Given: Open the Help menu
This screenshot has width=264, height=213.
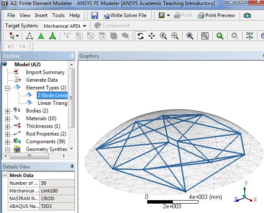Looking at the screenshot, I should point(74,15).
